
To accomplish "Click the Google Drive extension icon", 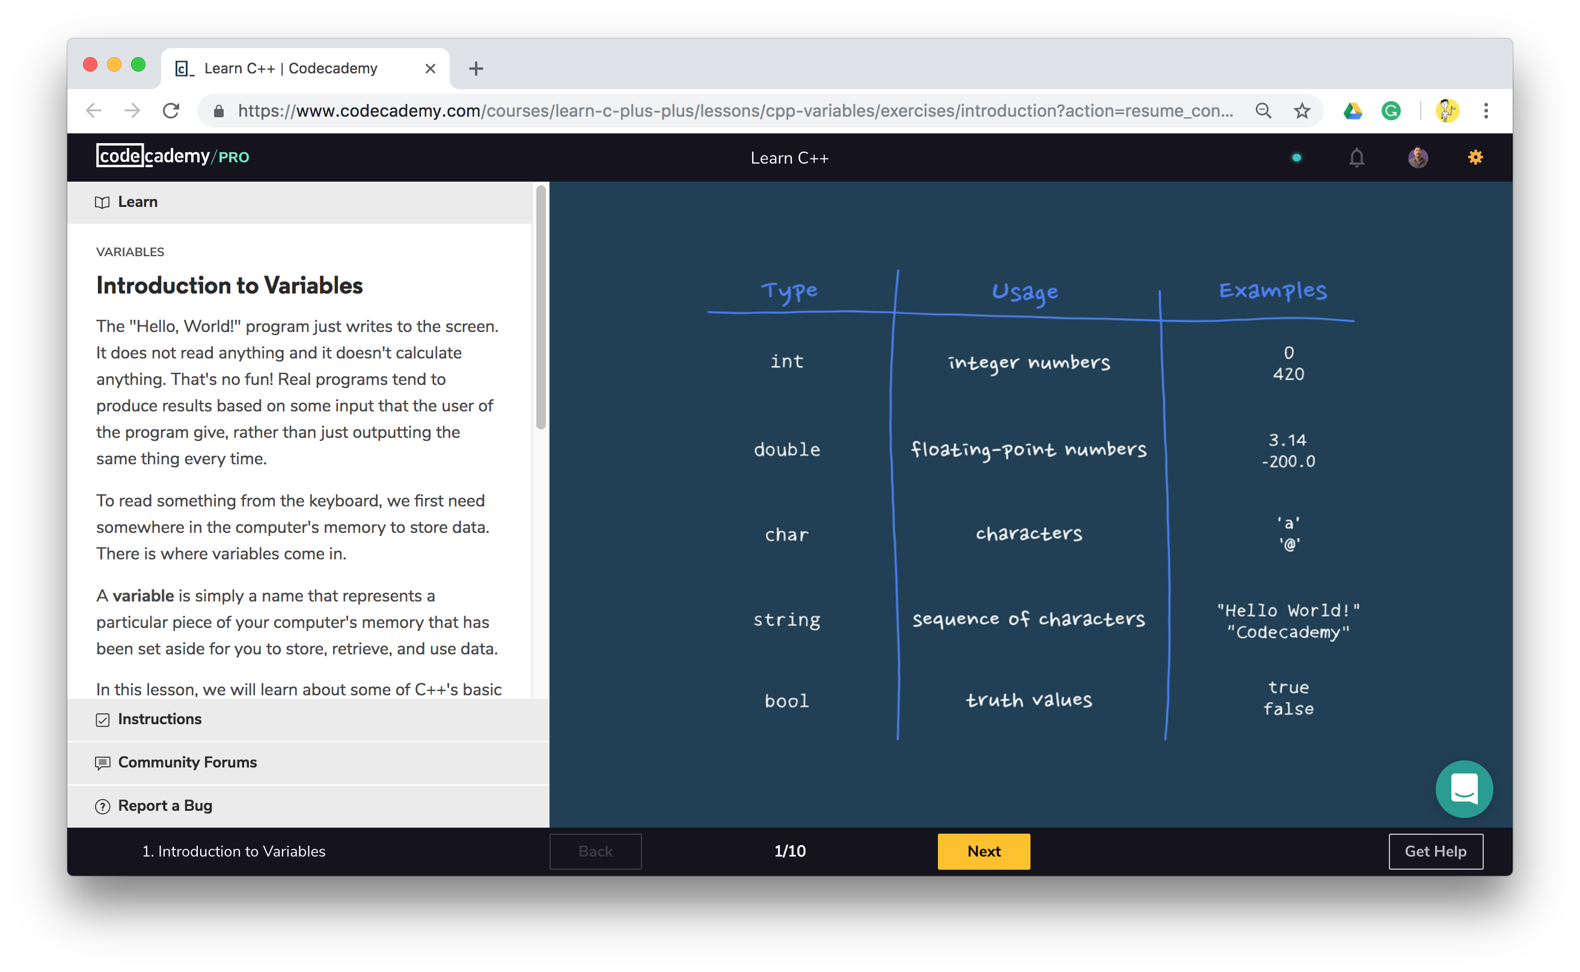I will pyautogui.click(x=1353, y=111).
